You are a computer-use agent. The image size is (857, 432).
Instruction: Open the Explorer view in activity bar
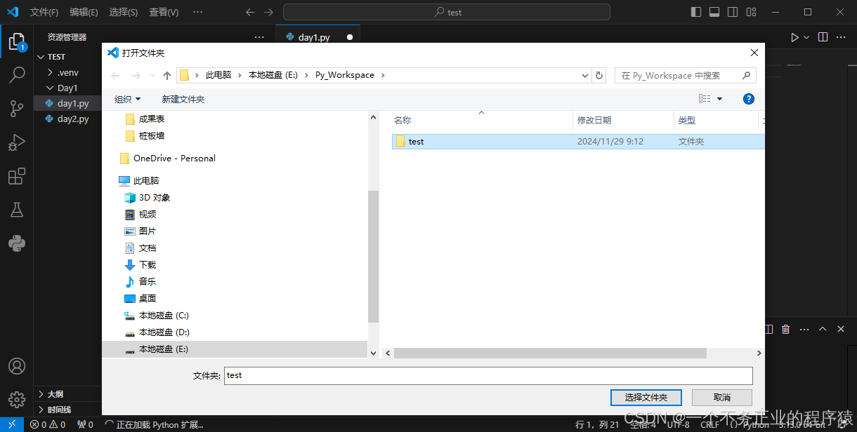[x=17, y=42]
